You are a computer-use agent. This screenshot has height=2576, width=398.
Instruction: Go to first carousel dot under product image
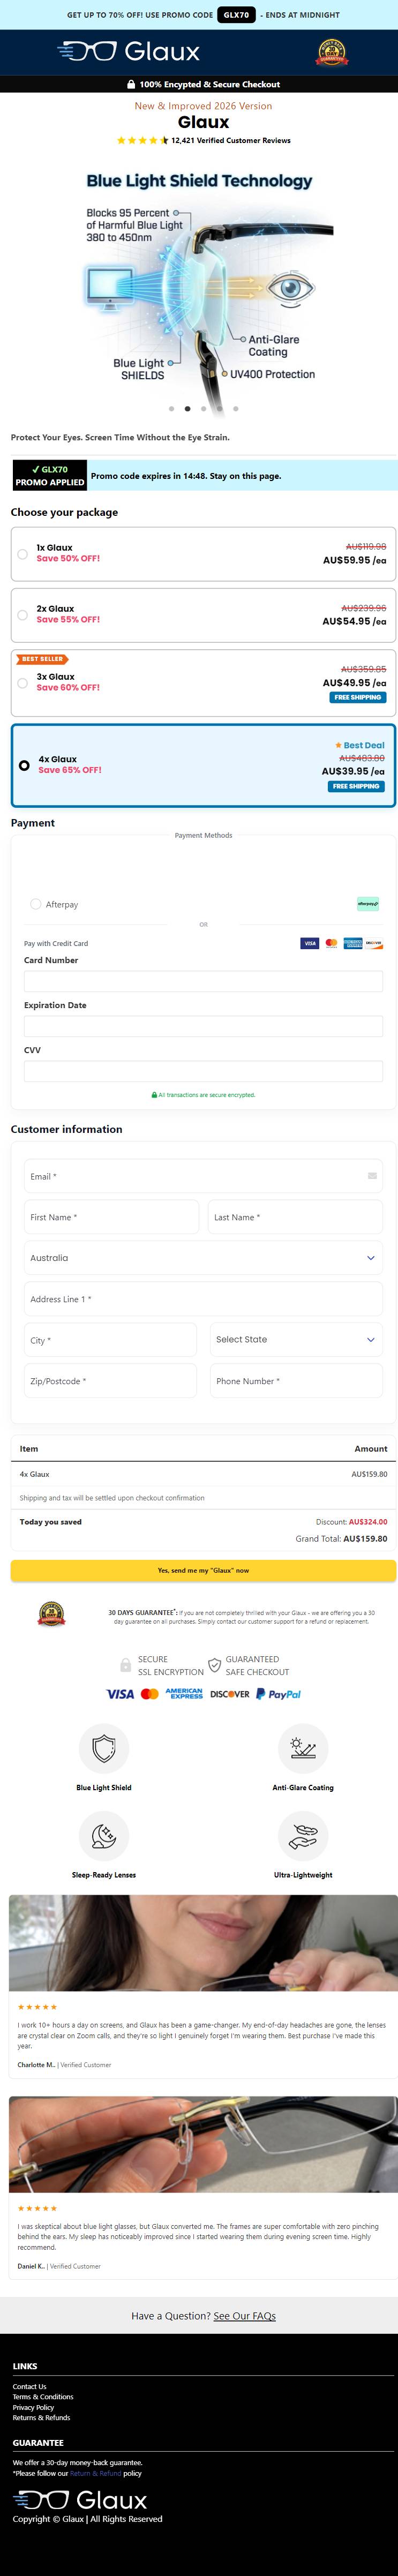pos(171,409)
